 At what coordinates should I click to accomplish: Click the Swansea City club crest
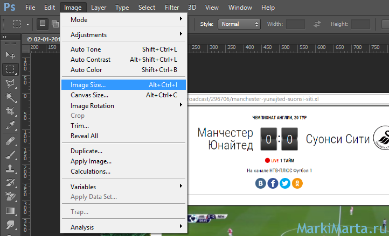pyautogui.click(x=381, y=138)
